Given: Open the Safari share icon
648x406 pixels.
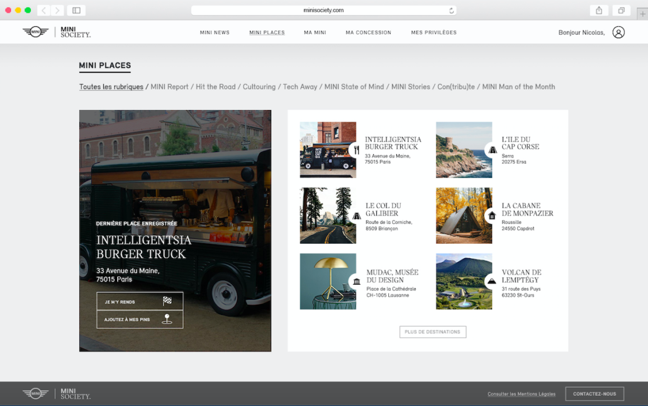Looking at the screenshot, I should [599, 10].
